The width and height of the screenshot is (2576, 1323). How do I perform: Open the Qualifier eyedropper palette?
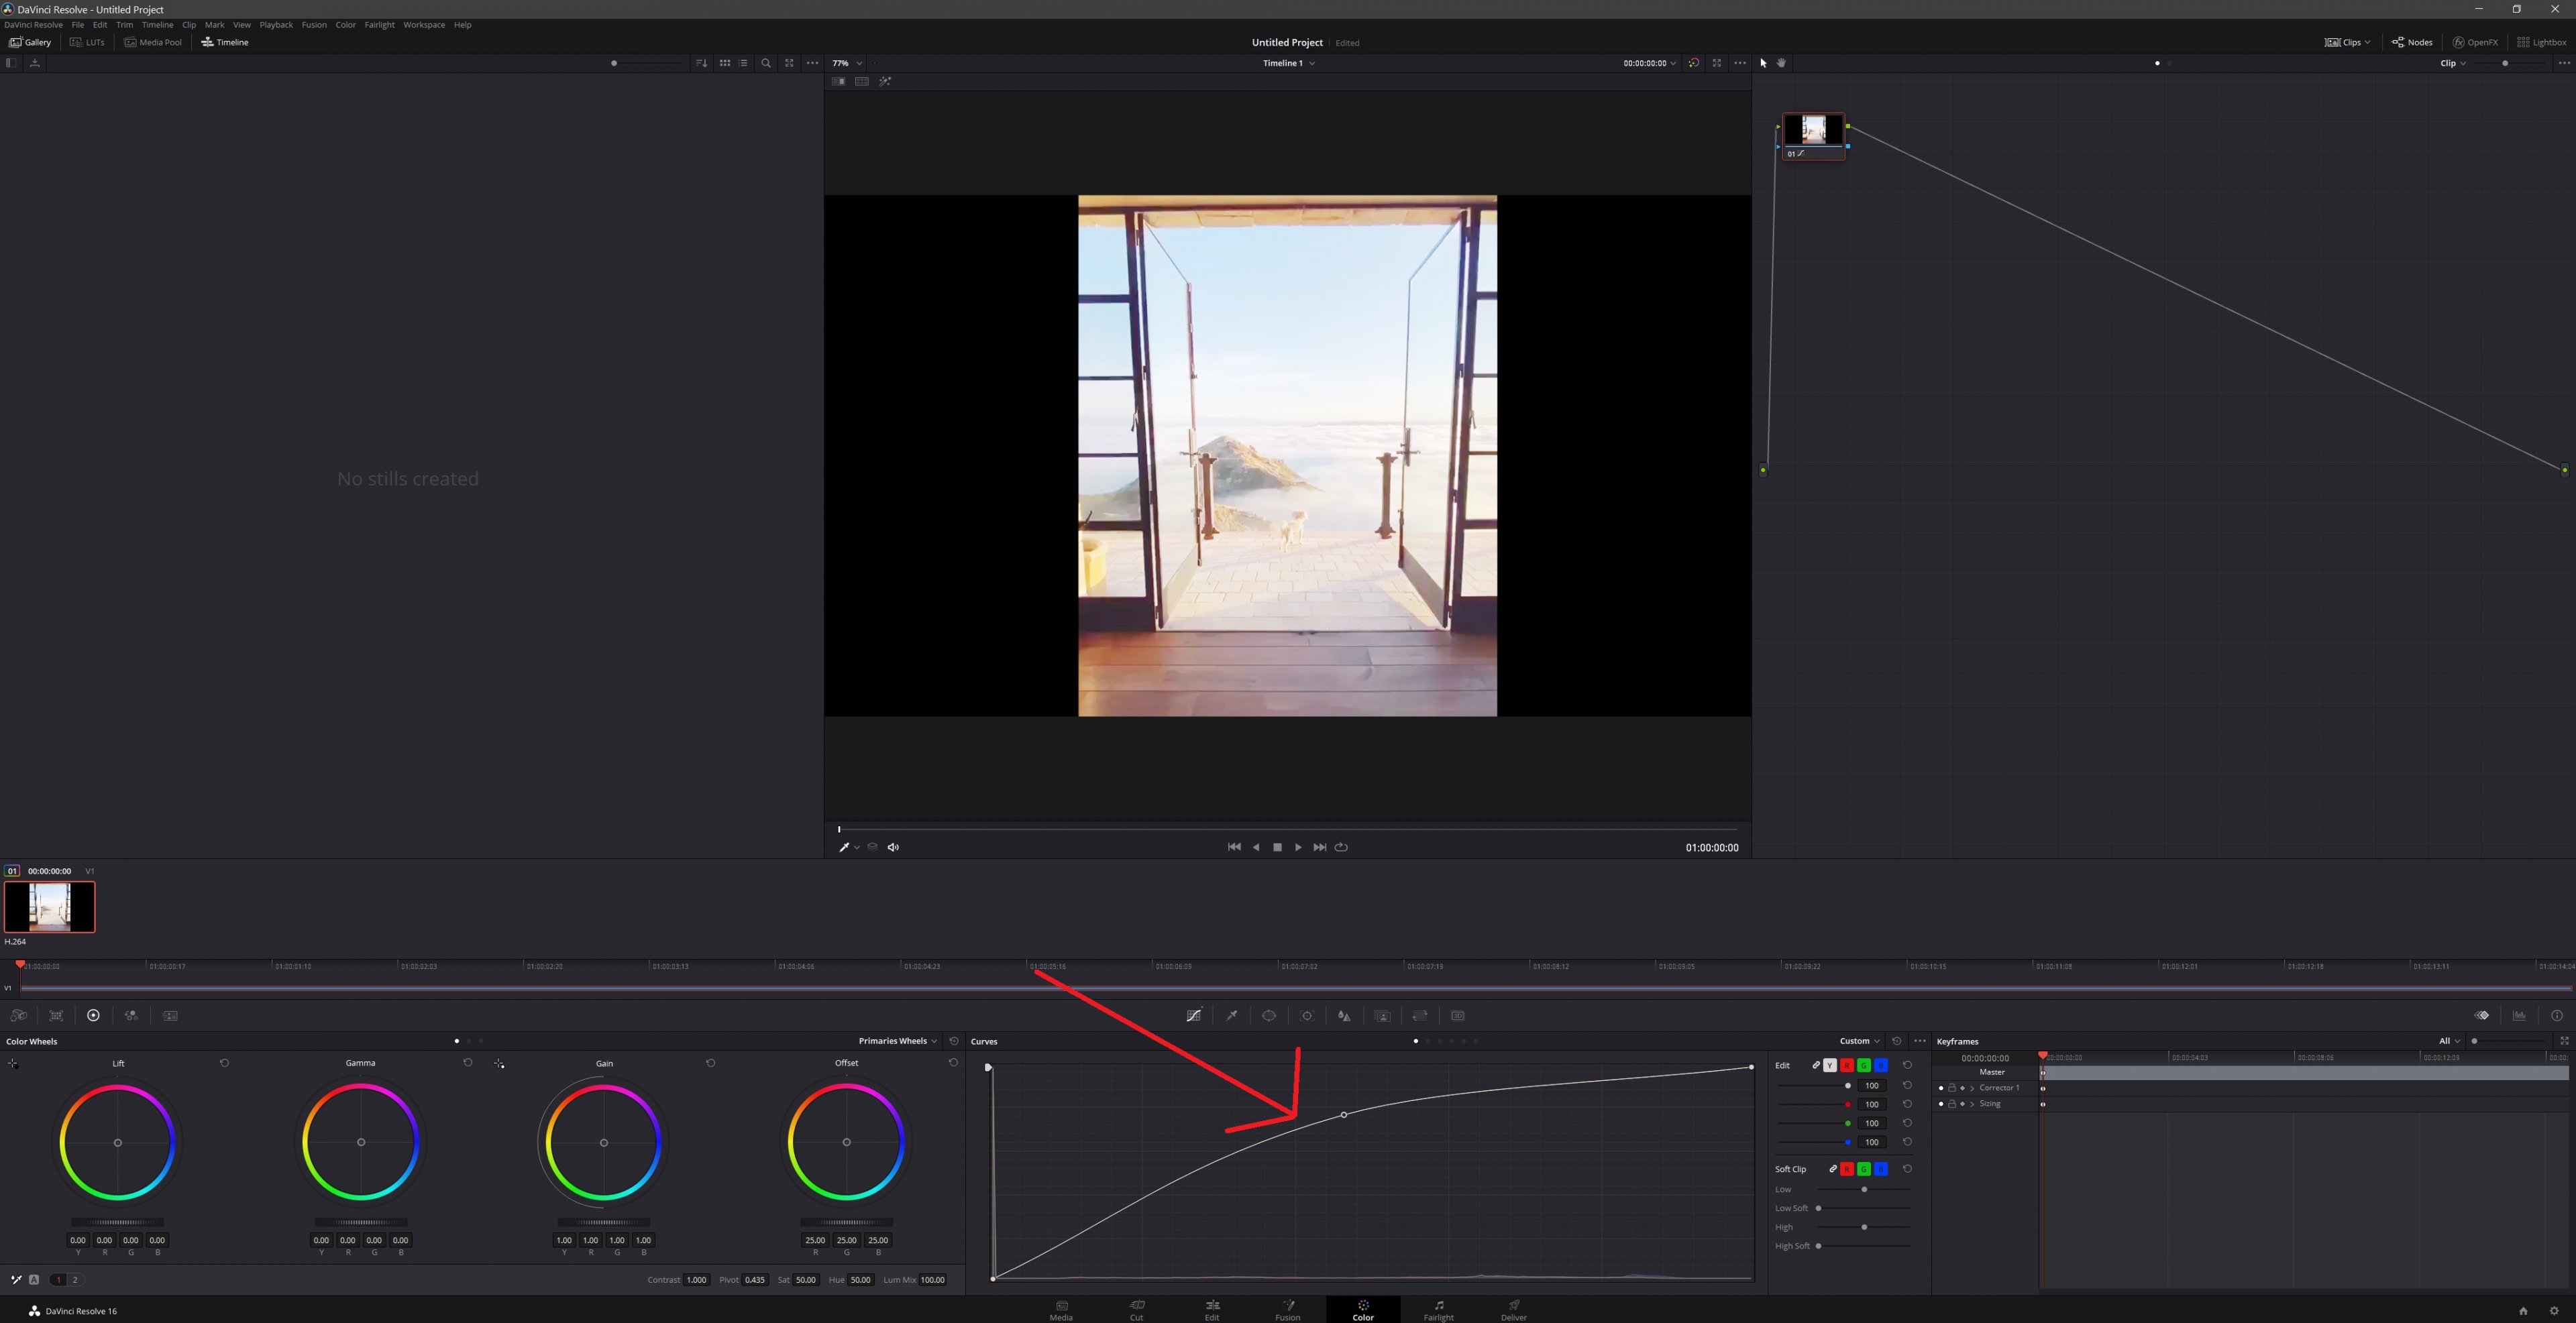point(1232,1015)
